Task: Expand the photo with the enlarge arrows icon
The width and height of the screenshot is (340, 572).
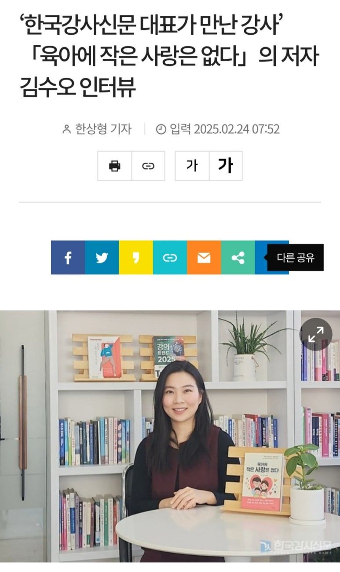Action: point(316,334)
